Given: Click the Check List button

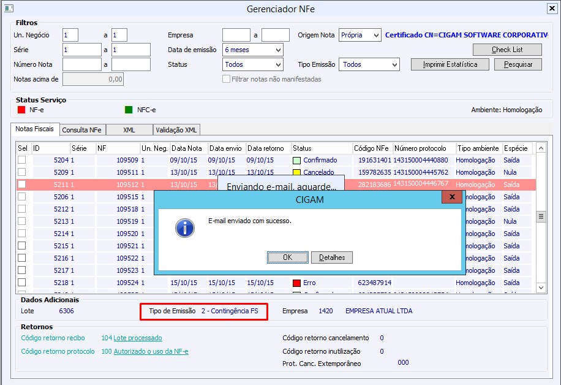Looking at the screenshot, I should click(507, 50).
